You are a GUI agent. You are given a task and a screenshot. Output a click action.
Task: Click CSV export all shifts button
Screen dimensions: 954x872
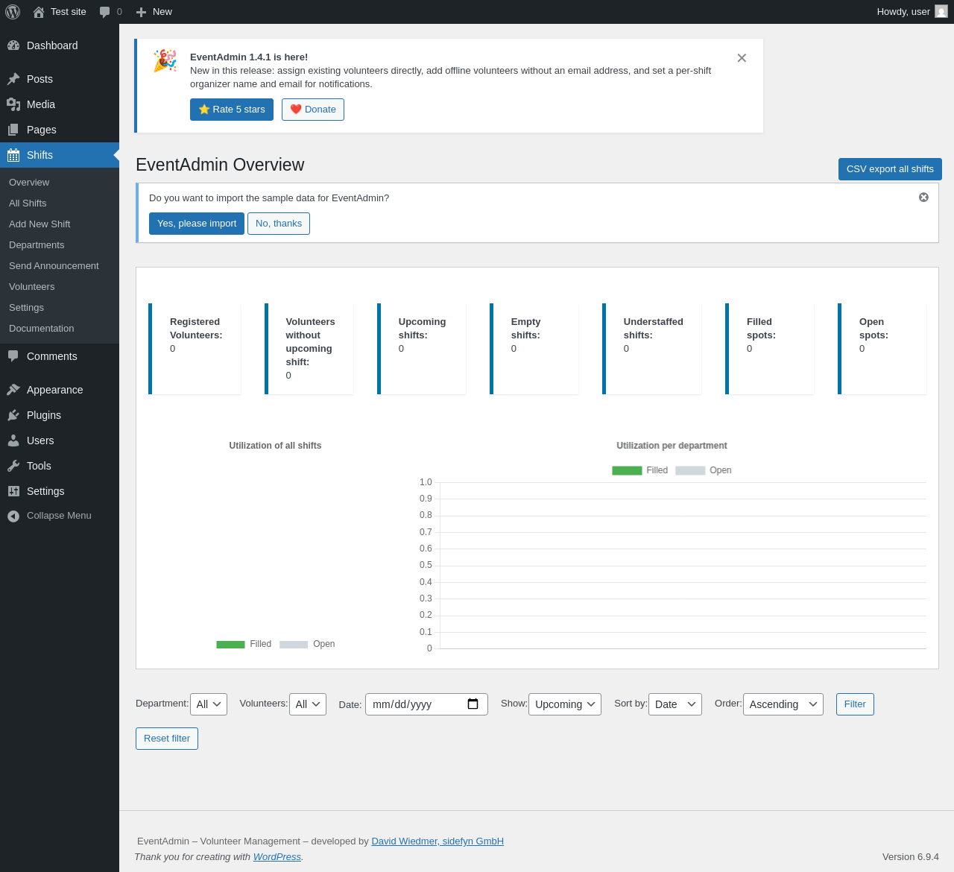(889, 169)
